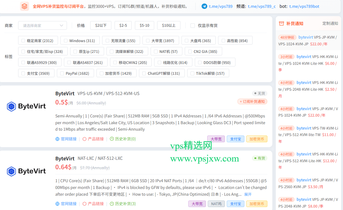This screenshot has height=210, width=343.
Task: Click the 补货通知 box icon
Action: tap(281, 23)
